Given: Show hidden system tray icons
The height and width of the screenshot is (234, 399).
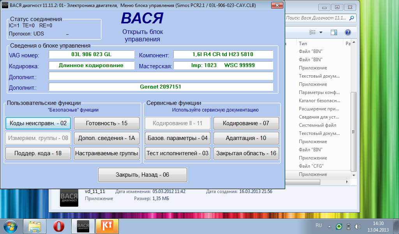Looking at the screenshot, I should coord(330,226).
